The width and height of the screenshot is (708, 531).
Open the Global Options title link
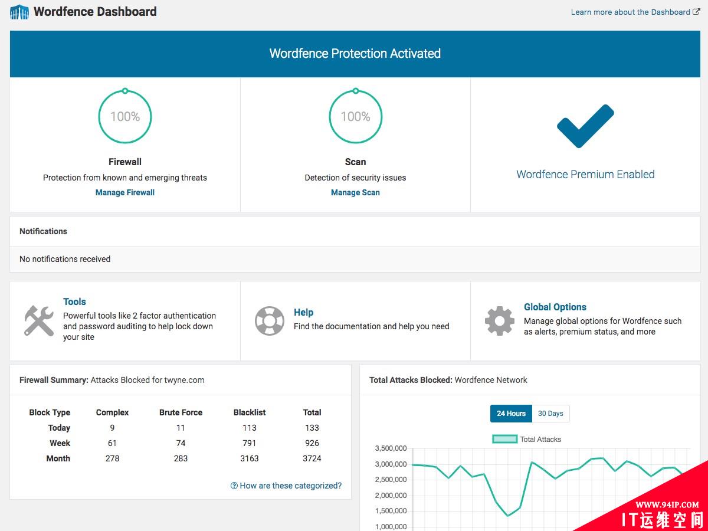[555, 307]
